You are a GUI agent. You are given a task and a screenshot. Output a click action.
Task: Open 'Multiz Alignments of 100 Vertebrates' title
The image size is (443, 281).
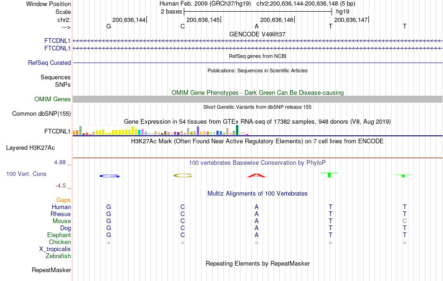[257, 194]
